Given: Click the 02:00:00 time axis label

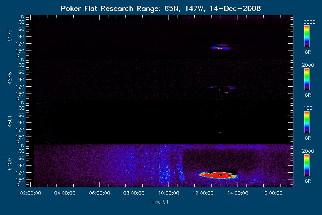Looking at the screenshot, I should point(30,193).
